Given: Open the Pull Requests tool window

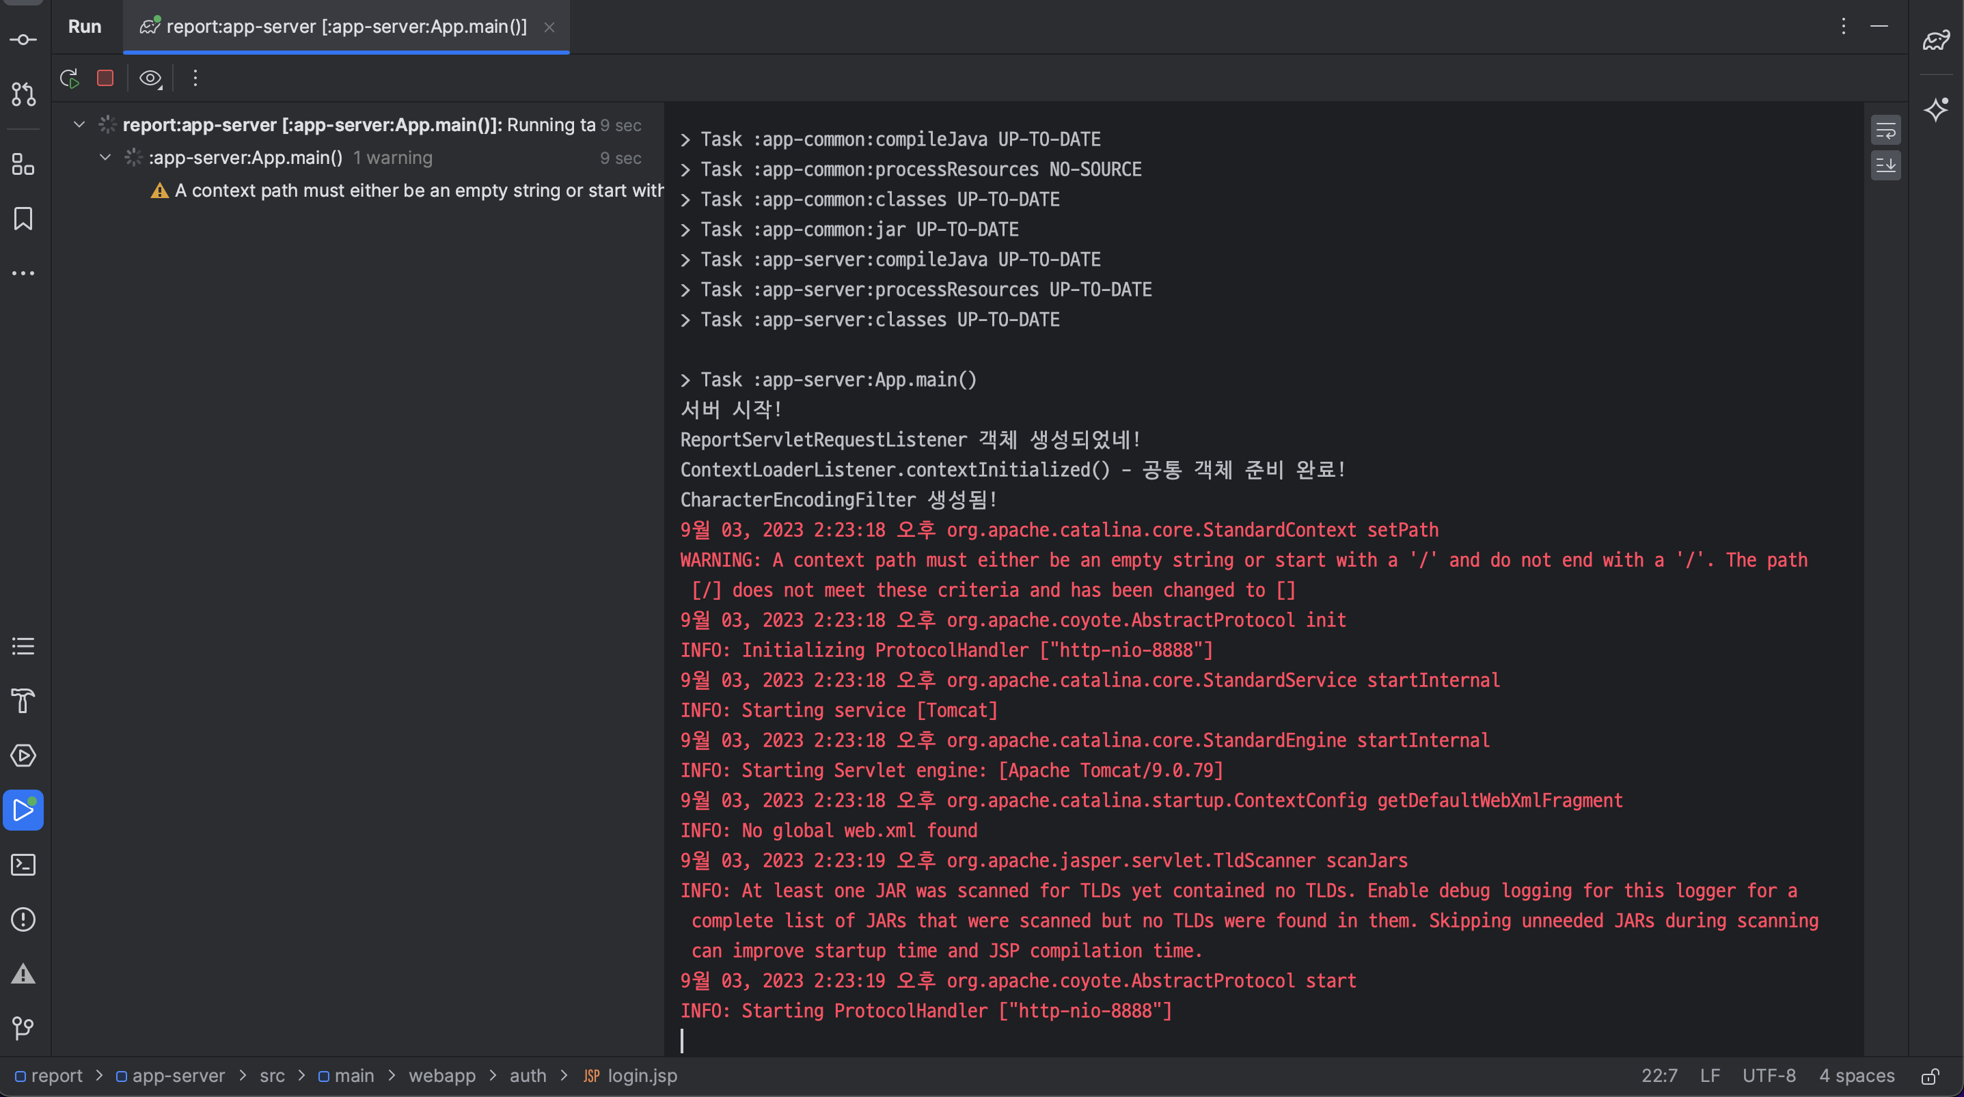Looking at the screenshot, I should [23, 94].
